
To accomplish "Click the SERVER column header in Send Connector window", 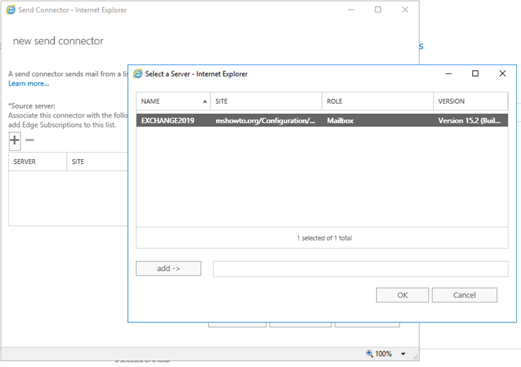I will [x=38, y=161].
